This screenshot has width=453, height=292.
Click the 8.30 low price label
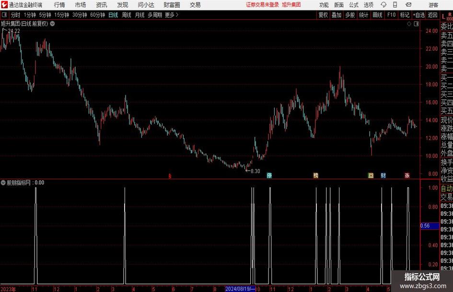[x=256, y=171]
